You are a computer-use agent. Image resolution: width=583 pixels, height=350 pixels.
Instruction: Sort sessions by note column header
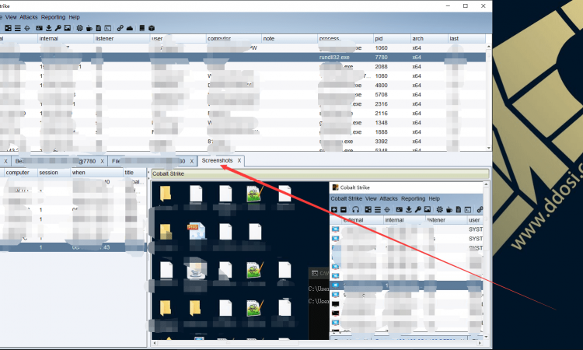coord(289,38)
